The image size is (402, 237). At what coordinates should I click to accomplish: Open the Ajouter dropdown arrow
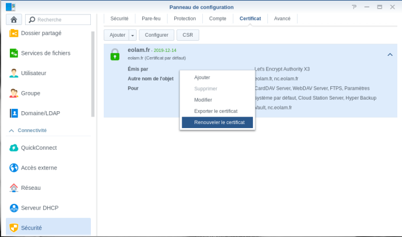tap(132, 35)
